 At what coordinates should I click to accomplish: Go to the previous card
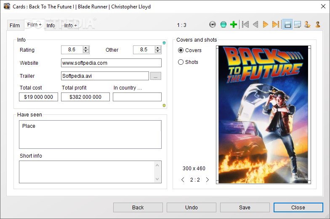[255, 24]
